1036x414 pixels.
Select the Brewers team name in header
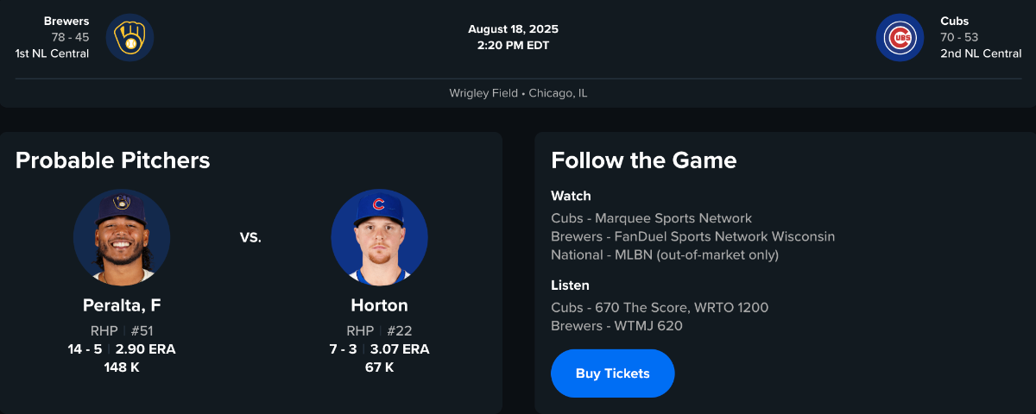point(66,21)
